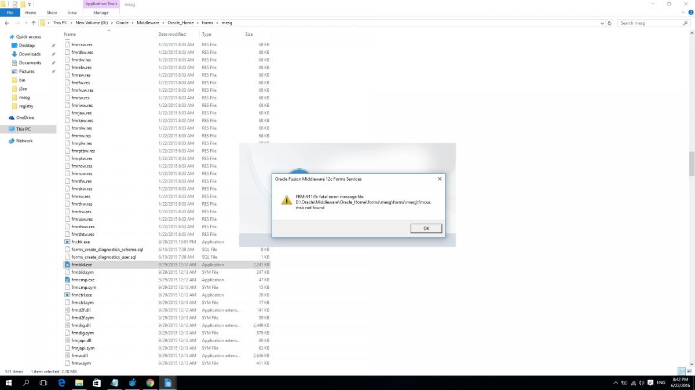
Task: Click the volume icon in system tray
Action: click(642, 382)
